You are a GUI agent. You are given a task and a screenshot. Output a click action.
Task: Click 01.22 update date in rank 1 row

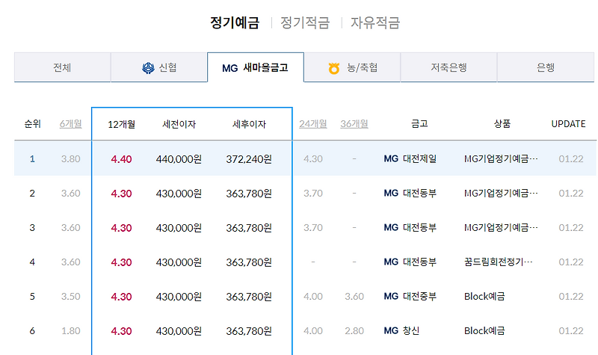tap(571, 158)
